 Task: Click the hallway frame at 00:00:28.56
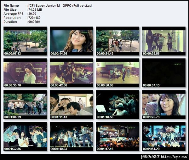(x=164, y=41)
